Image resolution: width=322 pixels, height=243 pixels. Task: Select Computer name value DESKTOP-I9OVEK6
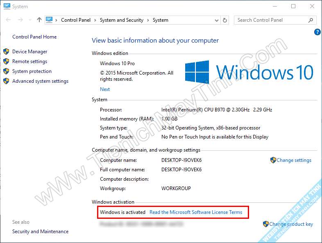(x=181, y=160)
